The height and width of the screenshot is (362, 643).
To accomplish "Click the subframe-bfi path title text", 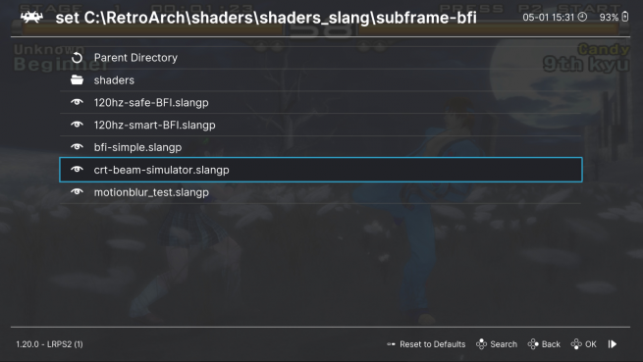I will (x=266, y=18).
